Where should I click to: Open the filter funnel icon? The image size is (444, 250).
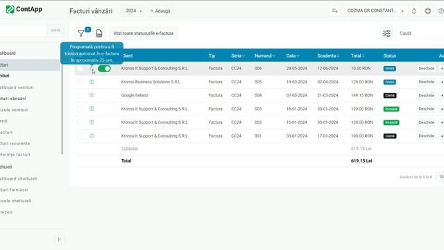[81, 33]
